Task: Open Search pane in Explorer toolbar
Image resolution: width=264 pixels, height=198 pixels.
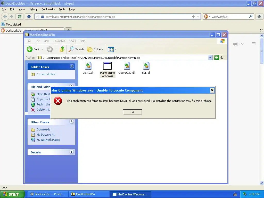Action: [x=76, y=49]
